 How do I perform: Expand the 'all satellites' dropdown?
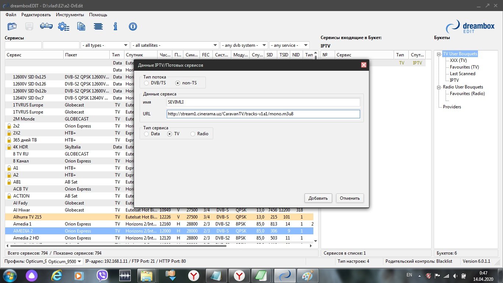[x=175, y=45]
